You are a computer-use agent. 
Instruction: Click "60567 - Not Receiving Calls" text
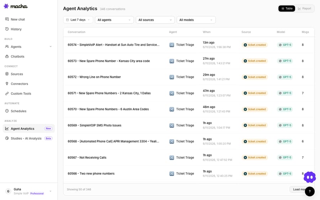click(87, 158)
